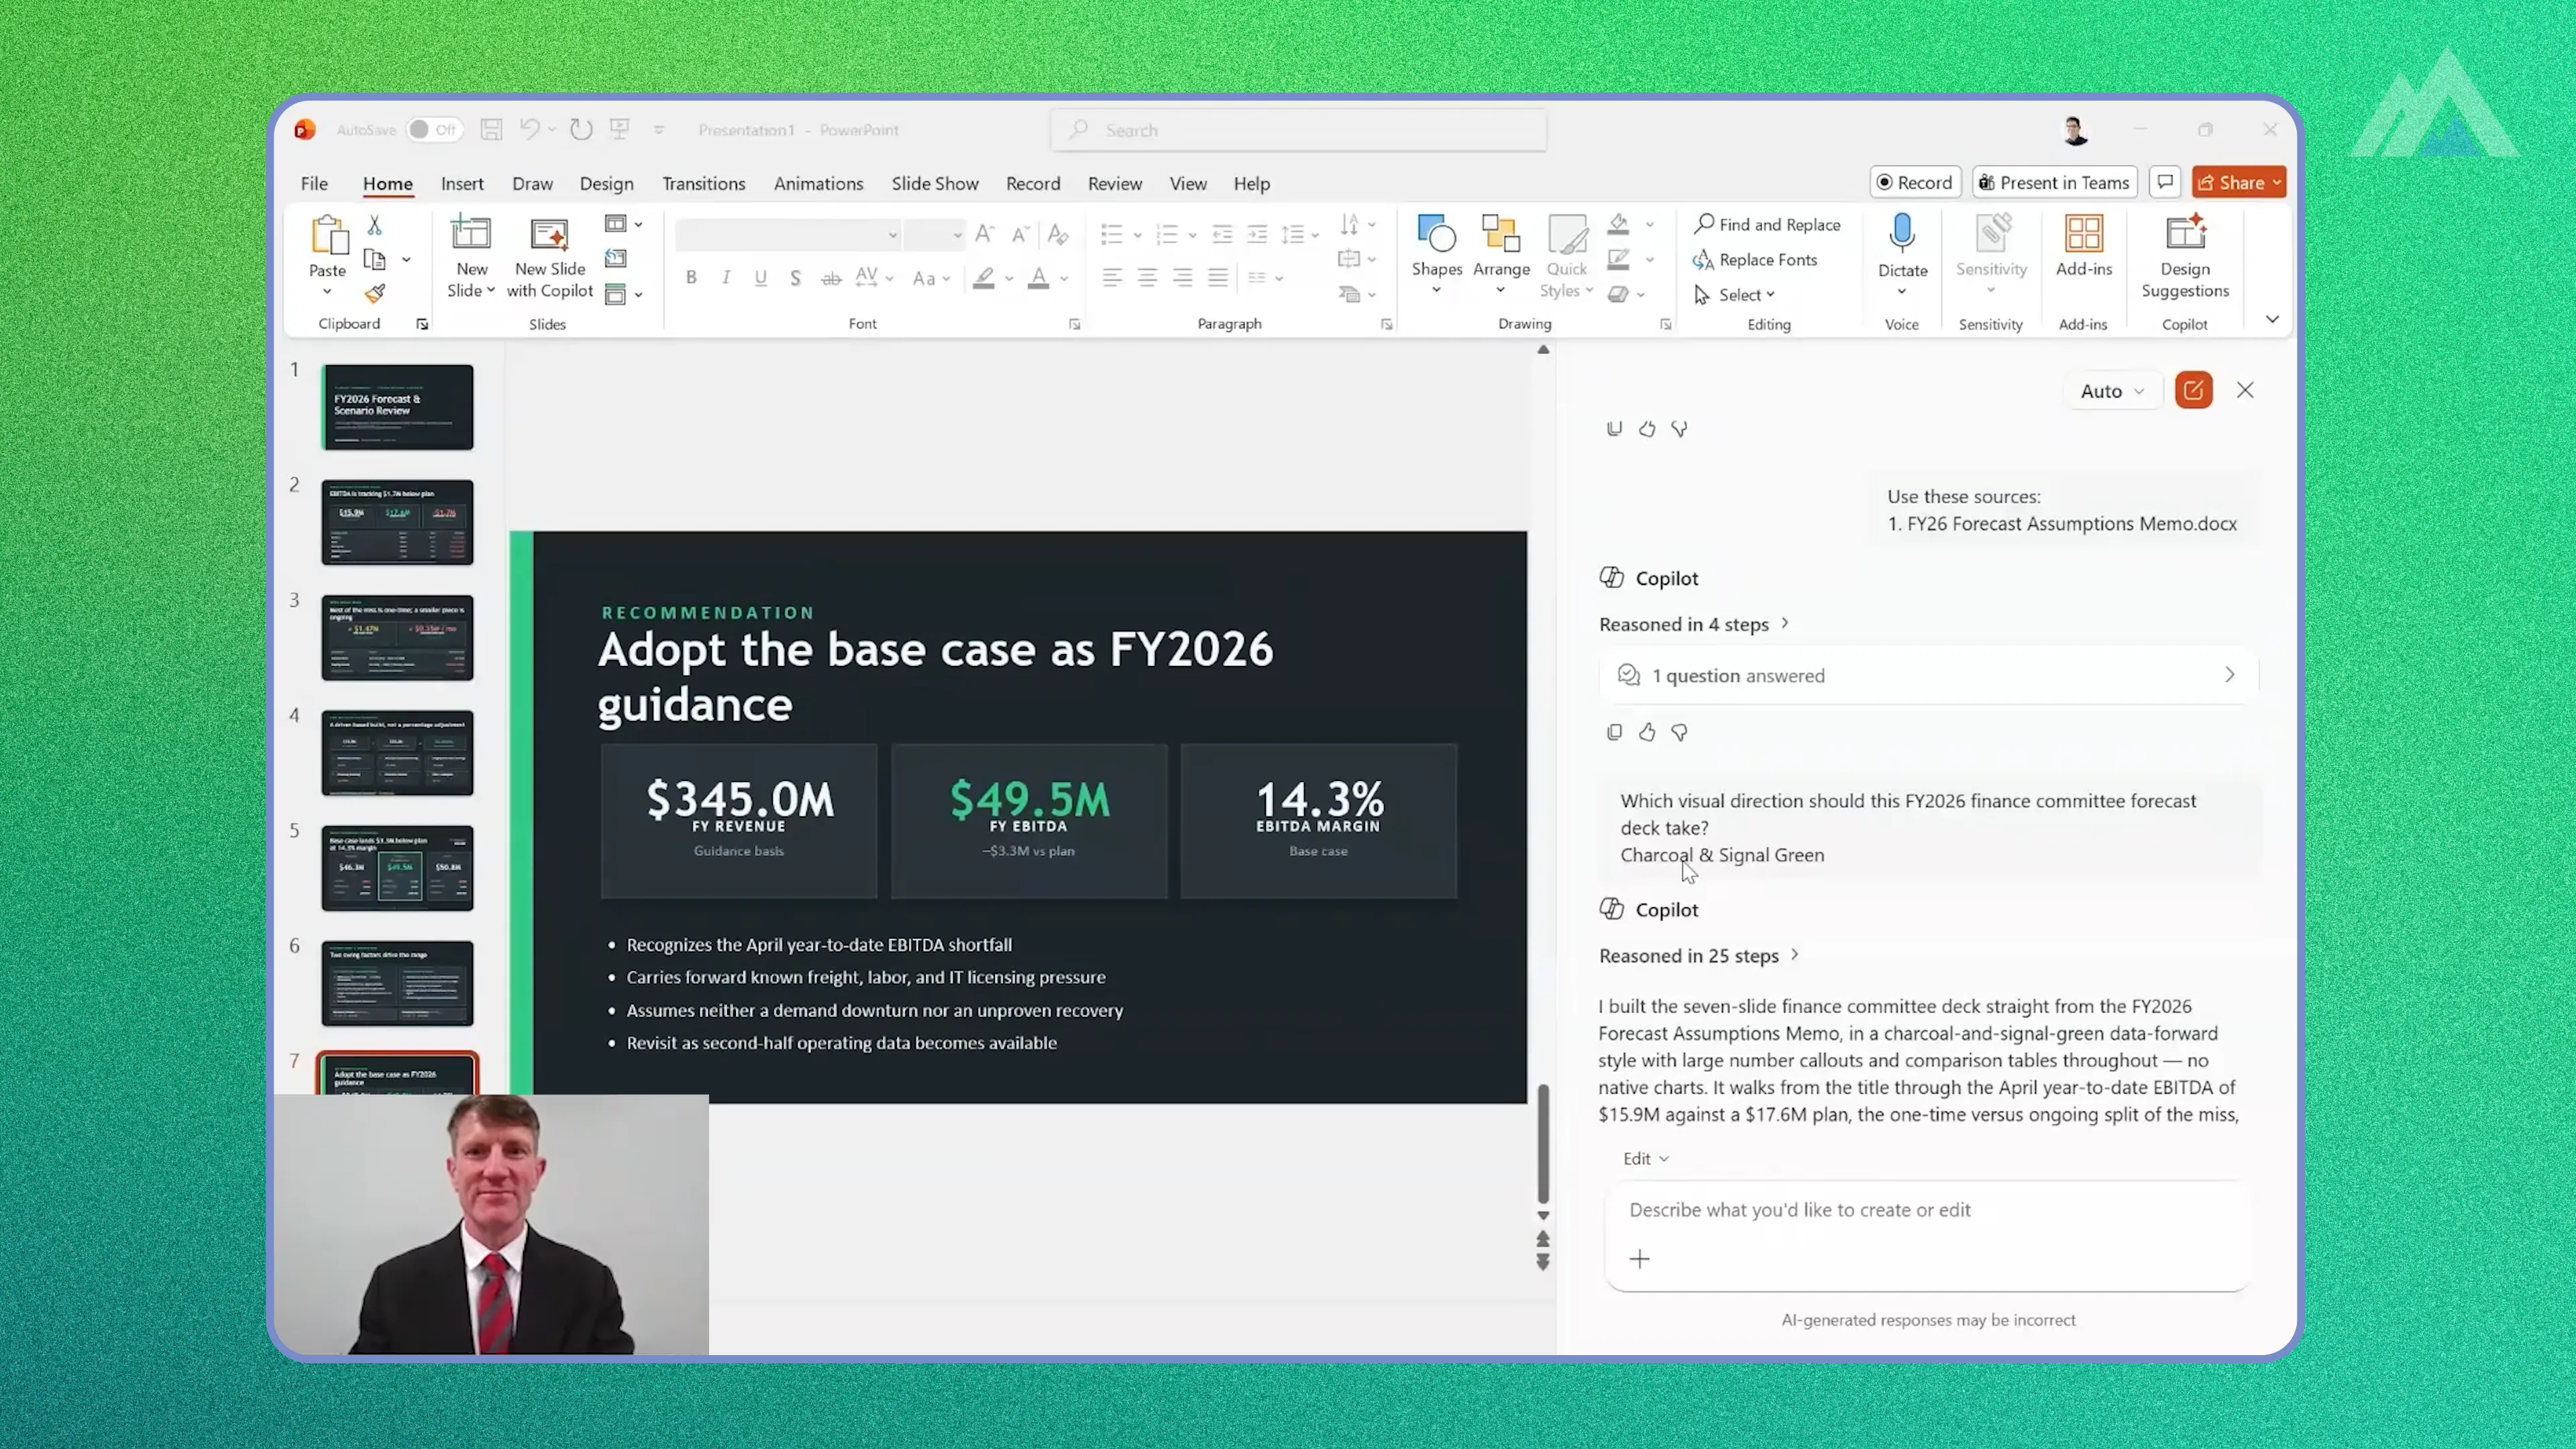2576x1449 pixels.
Task: Click the Record button beside Present in Teams
Action: 1915,182
